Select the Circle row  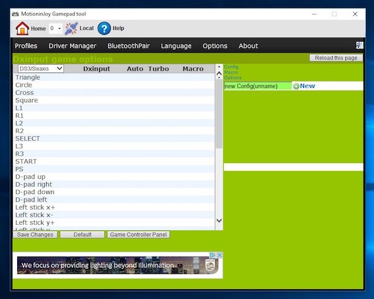(x=114, y=85)
